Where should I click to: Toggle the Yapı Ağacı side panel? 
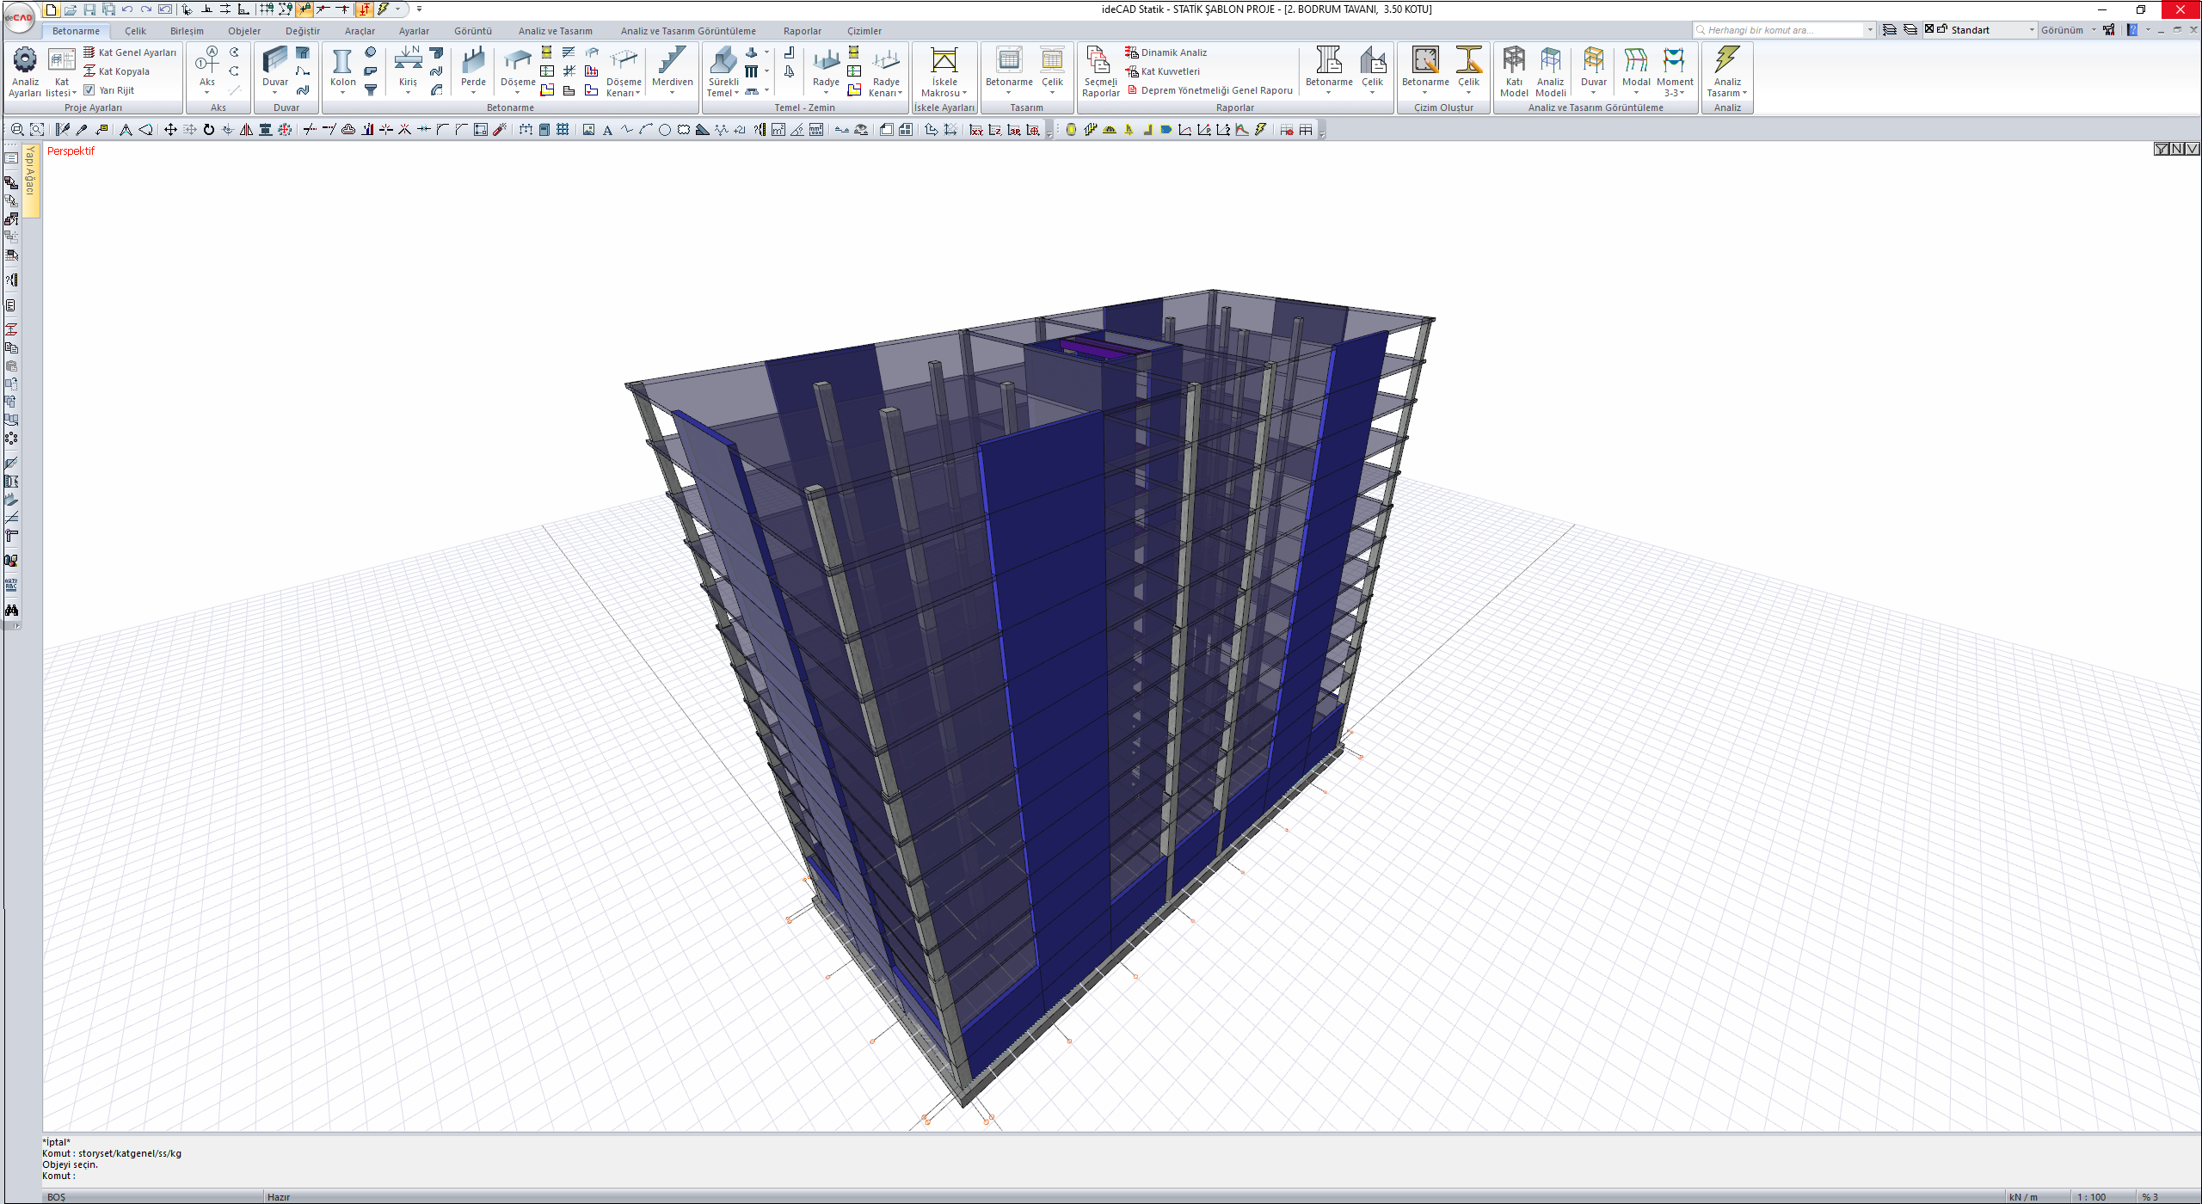[30, 172]
